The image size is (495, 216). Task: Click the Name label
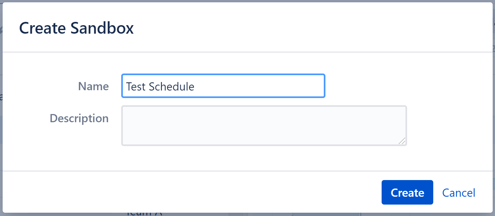[x=93, y=86]
